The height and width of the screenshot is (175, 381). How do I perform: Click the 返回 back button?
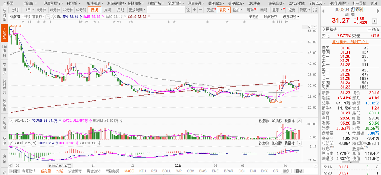374,3
